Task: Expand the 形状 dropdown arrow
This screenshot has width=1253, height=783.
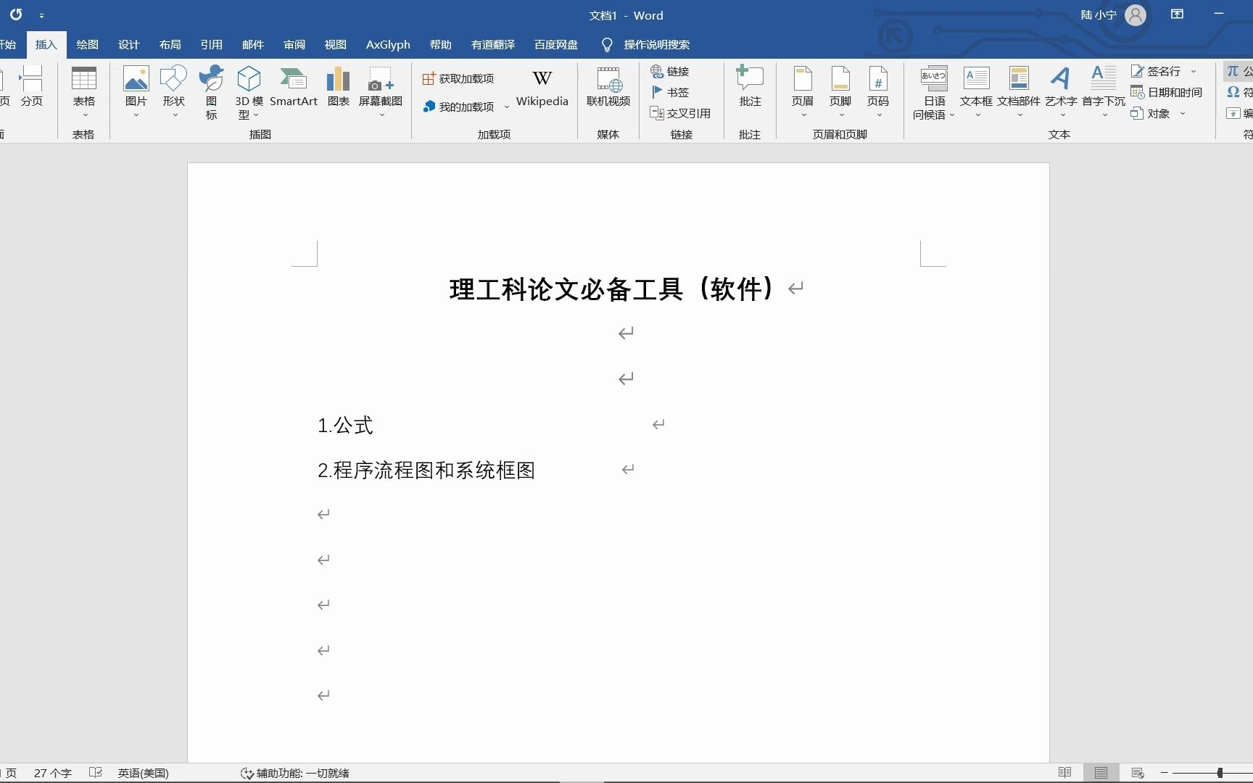Action: coord(175,115)
